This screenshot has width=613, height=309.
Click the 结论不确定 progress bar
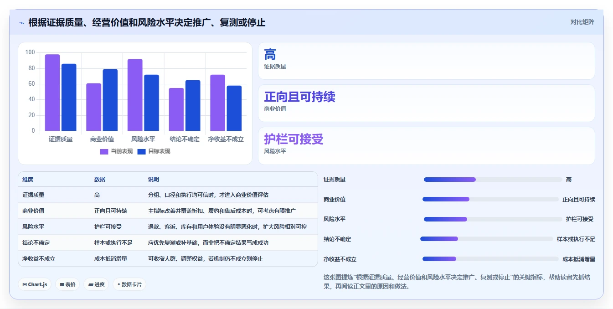(487, 239)
